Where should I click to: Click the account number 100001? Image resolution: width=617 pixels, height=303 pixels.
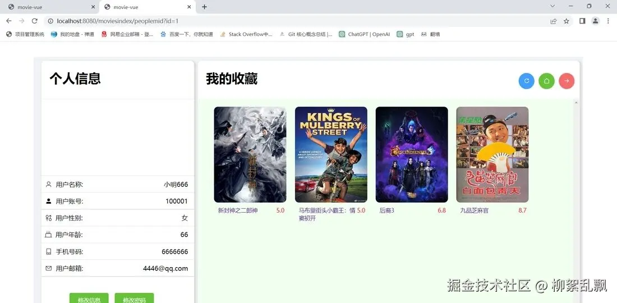click(x=177, y=201)
